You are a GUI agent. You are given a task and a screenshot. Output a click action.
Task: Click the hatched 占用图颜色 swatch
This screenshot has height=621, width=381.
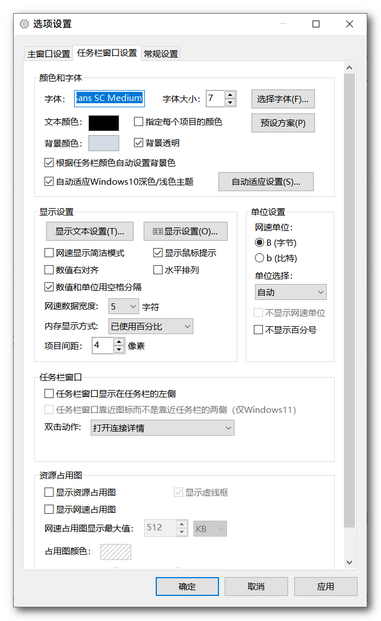[116, 551]
